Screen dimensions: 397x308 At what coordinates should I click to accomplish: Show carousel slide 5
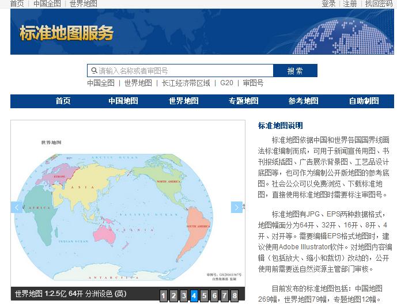click(204, 296)
